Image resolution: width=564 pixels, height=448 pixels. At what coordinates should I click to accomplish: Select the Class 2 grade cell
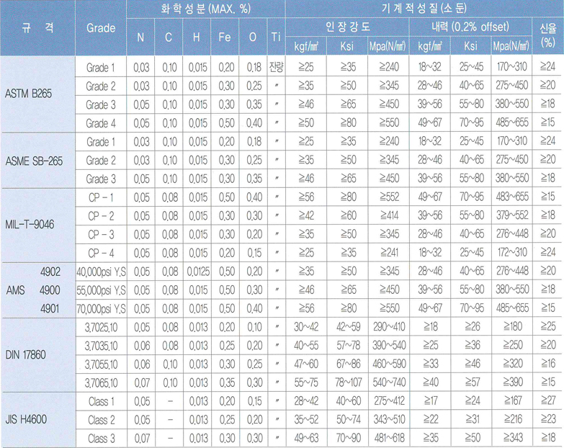point(101,420)
